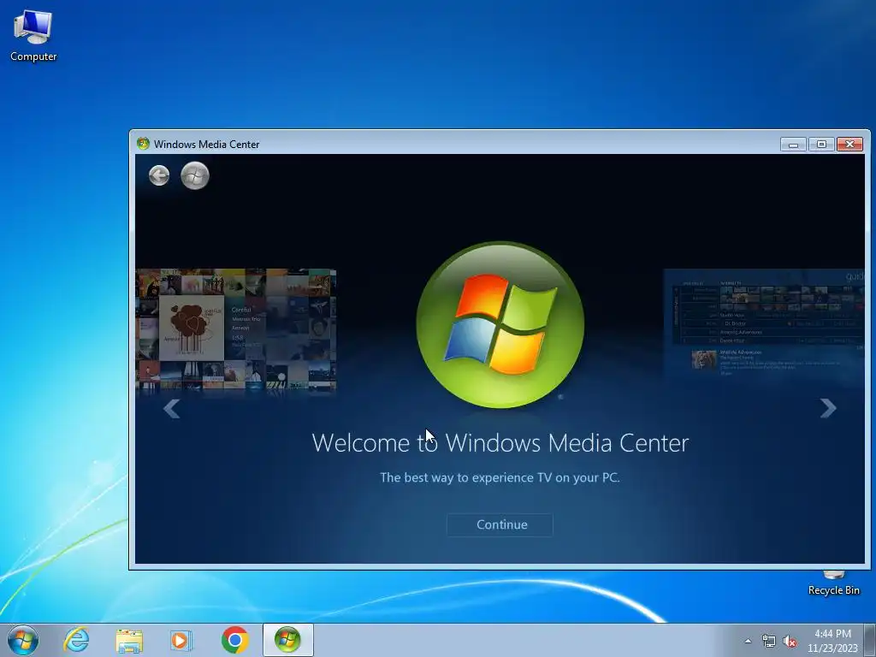
Task: Click the 'Welcome to Windows Media Center' heading
Action: (x=500, y=443)
